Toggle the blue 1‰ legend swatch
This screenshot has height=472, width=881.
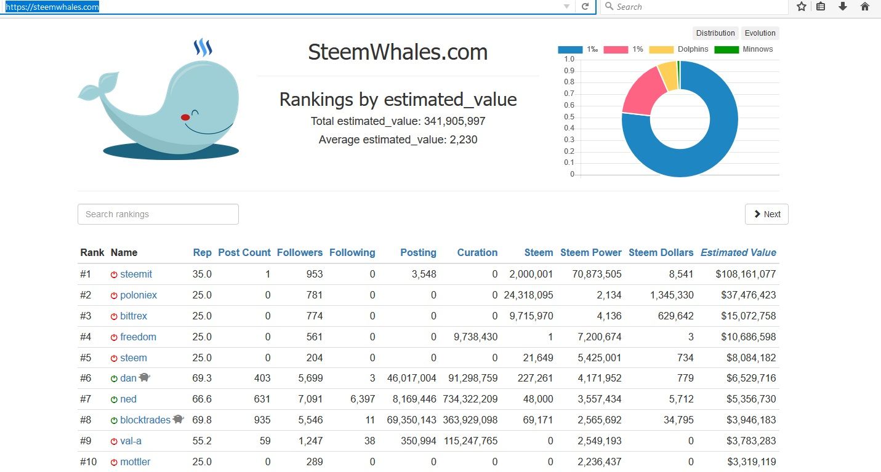click(x=569, y=49)
